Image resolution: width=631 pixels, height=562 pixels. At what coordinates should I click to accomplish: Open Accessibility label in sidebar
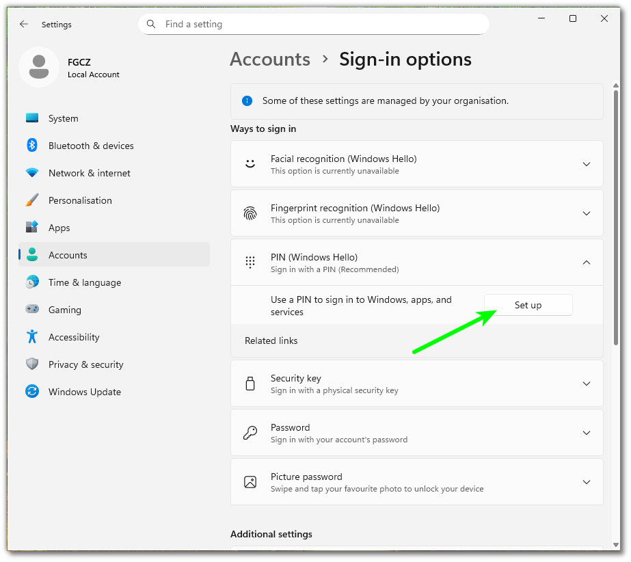tap(74, 337)
